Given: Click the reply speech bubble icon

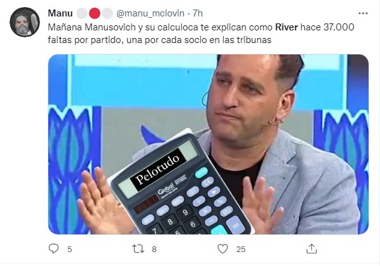Looking at the screenshot, I should (x=53, y=249).
